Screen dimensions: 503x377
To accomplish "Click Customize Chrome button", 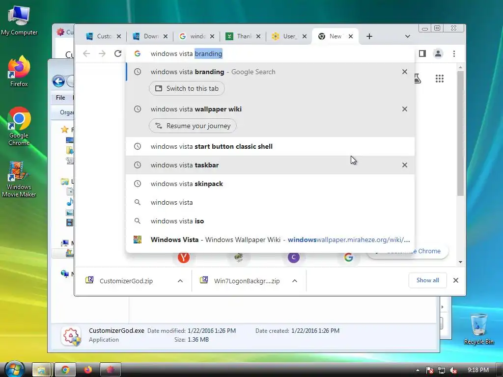I will click(x=407, y=252).
